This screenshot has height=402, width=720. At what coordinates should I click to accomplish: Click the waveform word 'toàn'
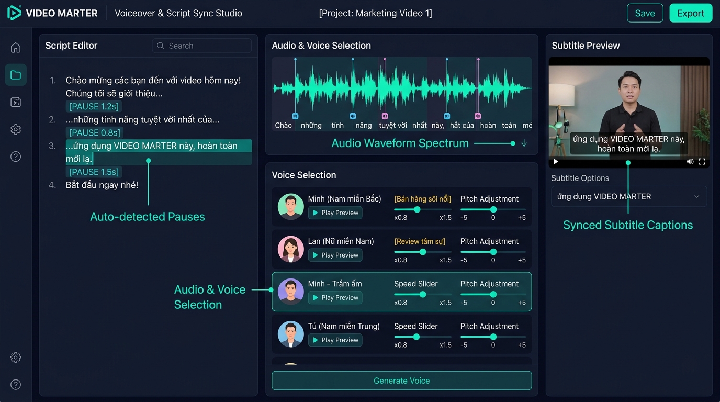click(x=509, y=125)
